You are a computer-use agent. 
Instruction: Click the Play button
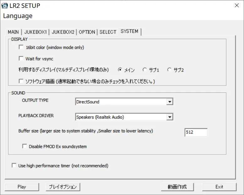click(22, 187)
